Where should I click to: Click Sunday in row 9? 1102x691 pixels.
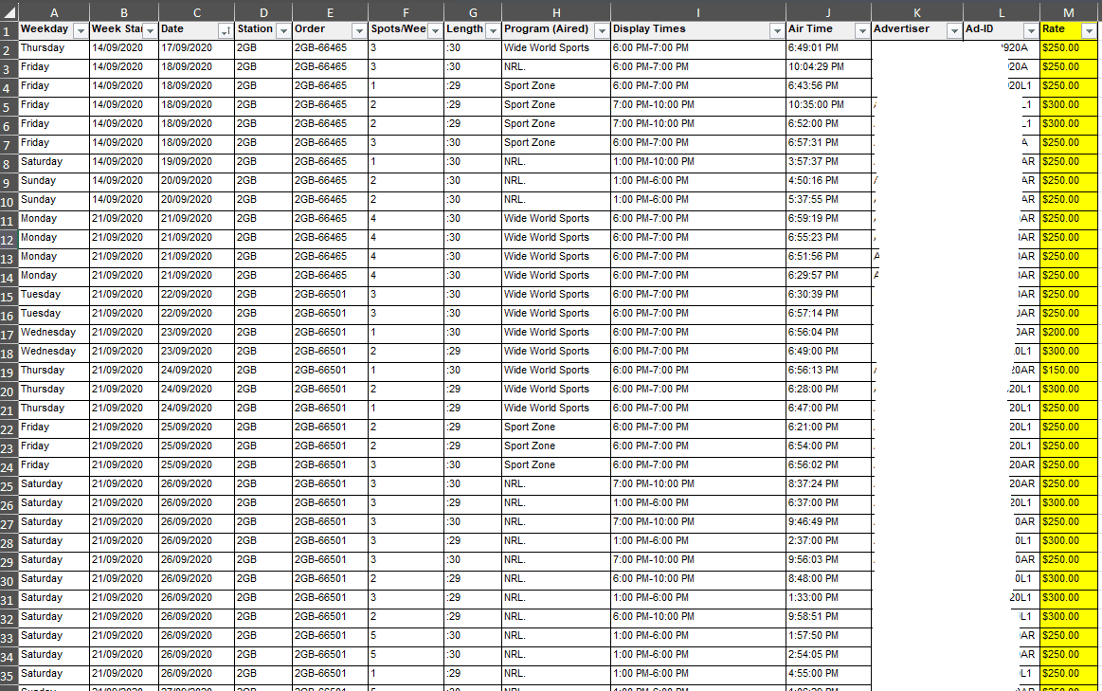[38, 181]
